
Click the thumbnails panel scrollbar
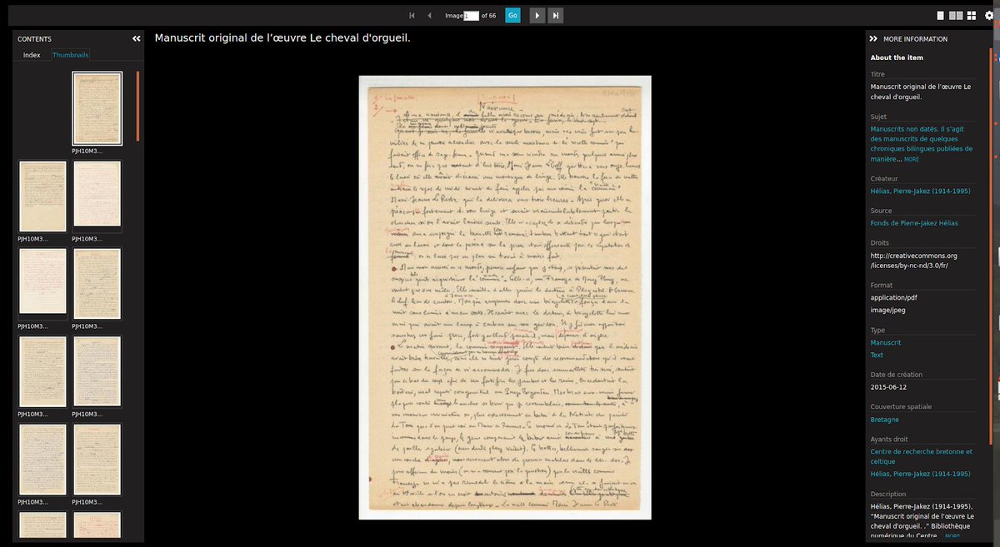tap(137, 107)
